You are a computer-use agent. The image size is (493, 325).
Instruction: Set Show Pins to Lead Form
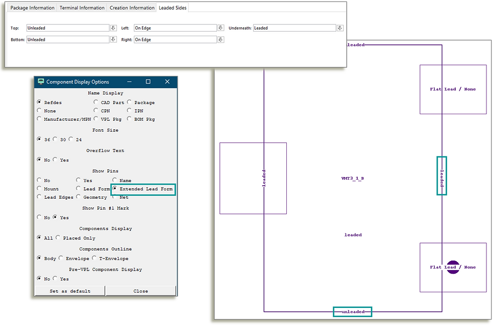coord(78,188)
